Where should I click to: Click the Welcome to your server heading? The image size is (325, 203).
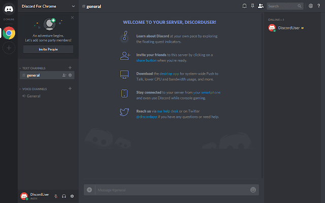point(169,22)
